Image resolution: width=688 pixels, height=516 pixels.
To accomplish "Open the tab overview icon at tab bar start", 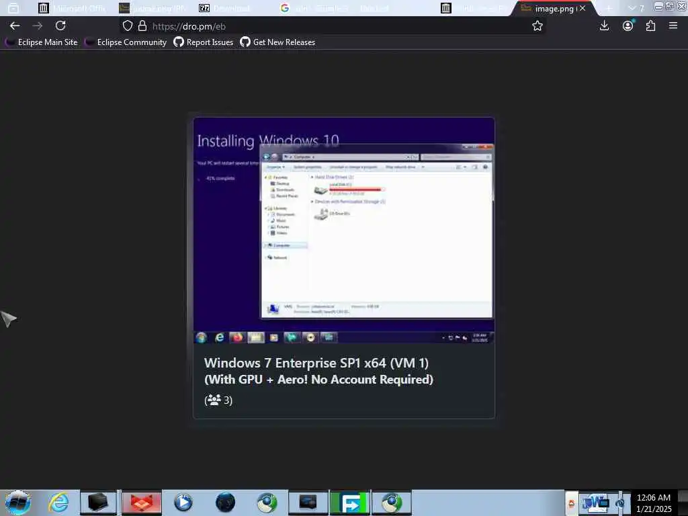I will click(13, 8).
